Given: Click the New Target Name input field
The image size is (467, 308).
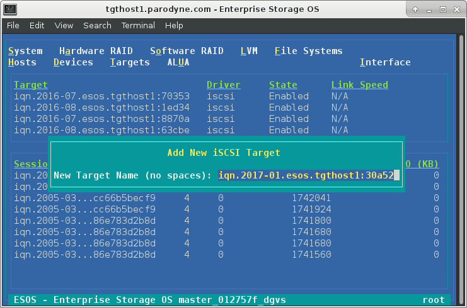Looking at the screenshot, I should [309, 175].
